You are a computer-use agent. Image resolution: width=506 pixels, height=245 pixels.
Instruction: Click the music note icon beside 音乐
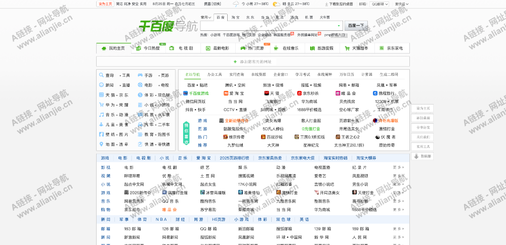pos(101,115)
